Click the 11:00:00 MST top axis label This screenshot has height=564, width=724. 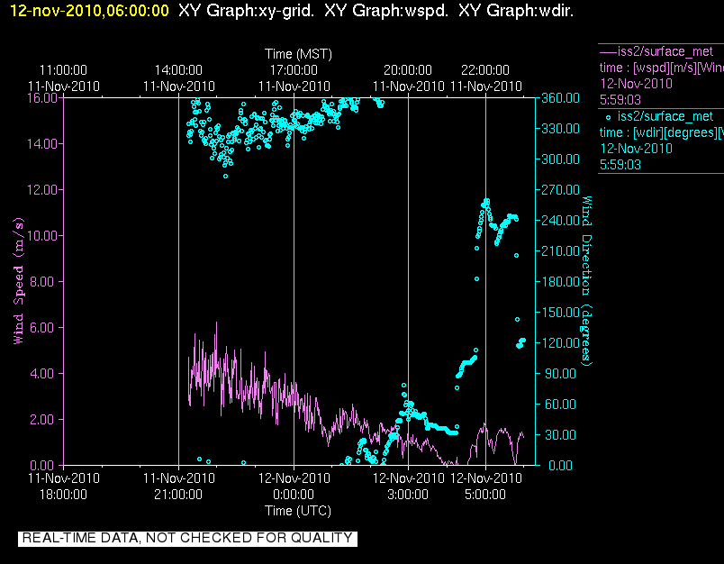tap(63, 70)
